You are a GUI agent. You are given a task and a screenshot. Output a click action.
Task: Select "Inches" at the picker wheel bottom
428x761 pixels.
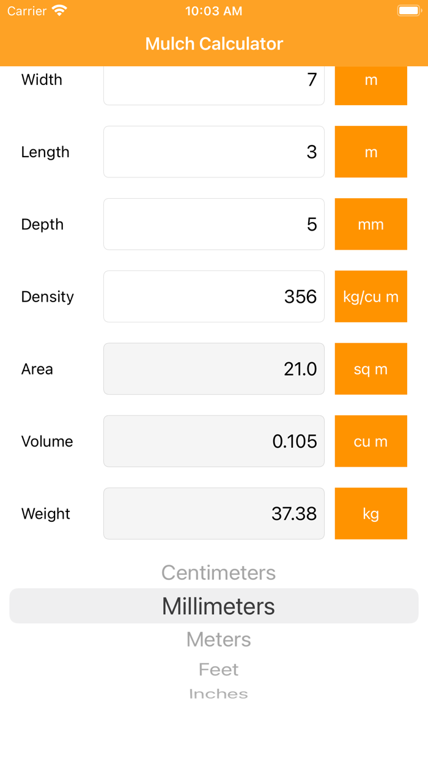pos(218,693)
